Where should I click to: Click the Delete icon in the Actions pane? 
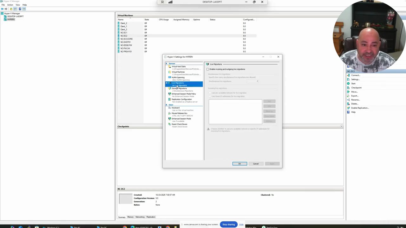pyautogui.click(x=349, y=104)
